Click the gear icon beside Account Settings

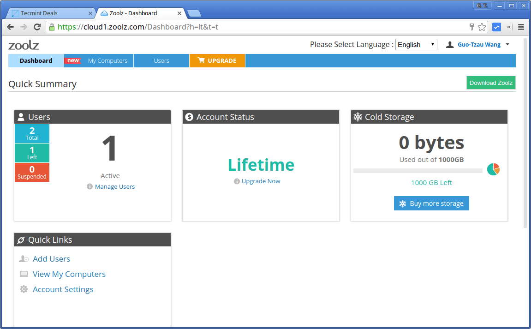click(x=24, y=289)
